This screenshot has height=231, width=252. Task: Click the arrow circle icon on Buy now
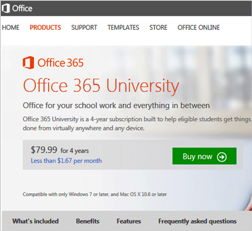(x=222, y=157)
